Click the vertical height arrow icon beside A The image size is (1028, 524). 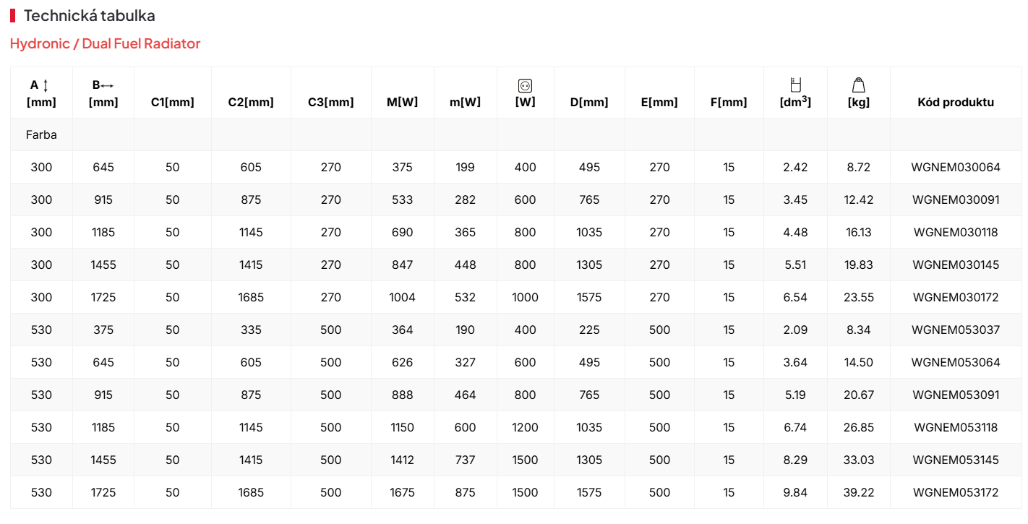[x=46, y=85]
